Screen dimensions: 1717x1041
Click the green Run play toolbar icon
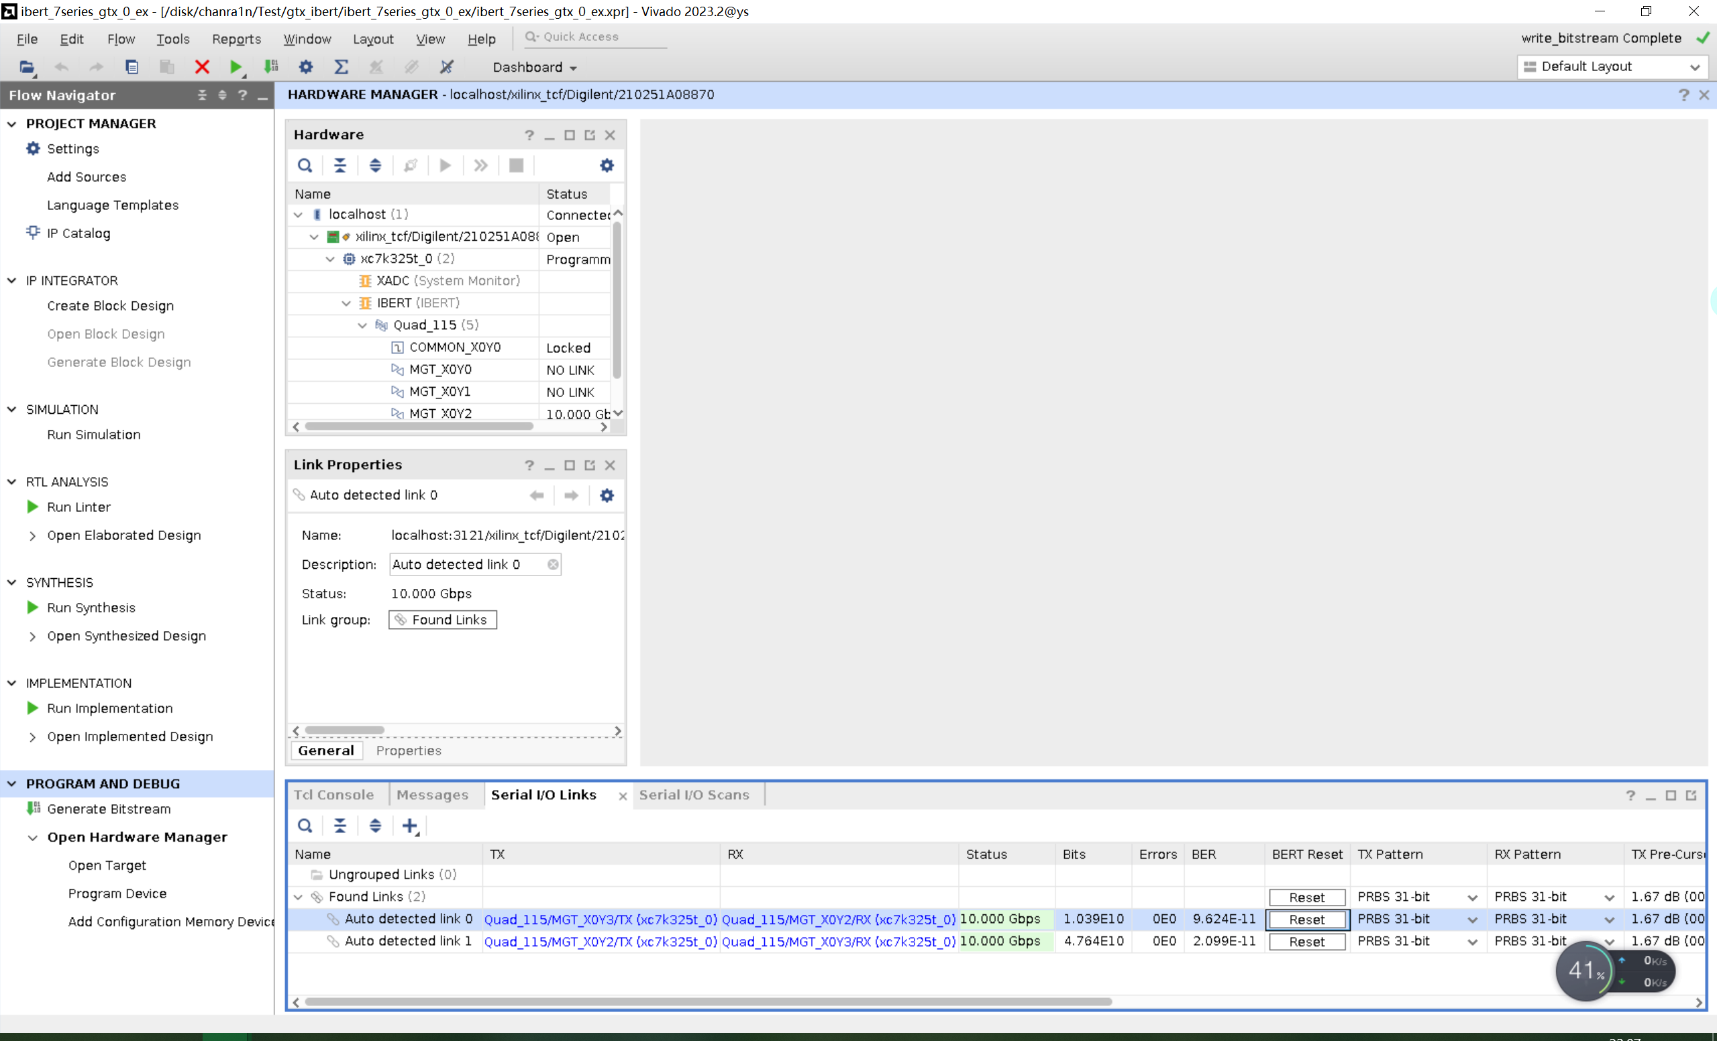point(236,67)
